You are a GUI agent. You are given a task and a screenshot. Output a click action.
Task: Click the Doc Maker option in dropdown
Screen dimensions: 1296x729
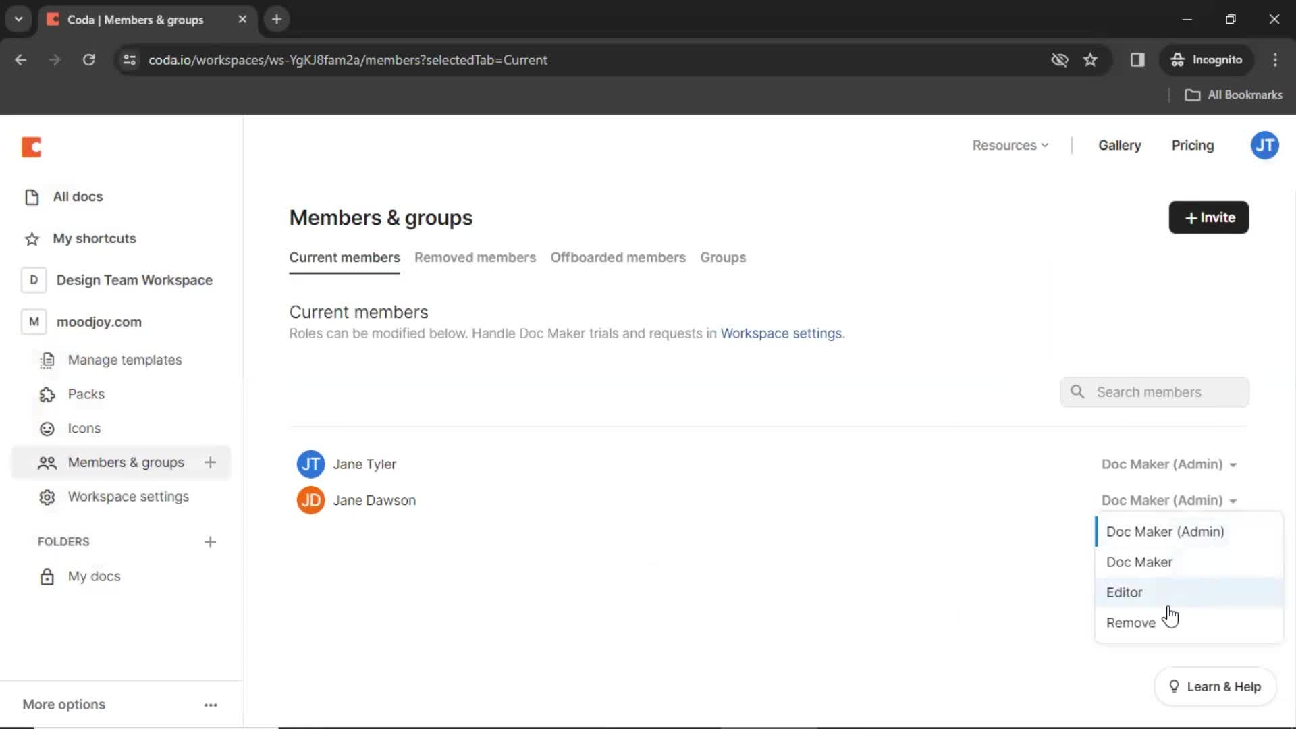point(1139,562)
